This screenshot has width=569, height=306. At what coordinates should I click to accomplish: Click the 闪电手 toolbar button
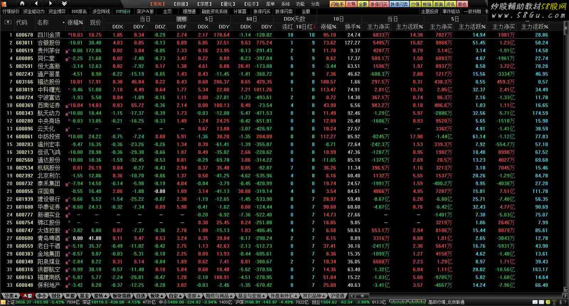(337, 4)
